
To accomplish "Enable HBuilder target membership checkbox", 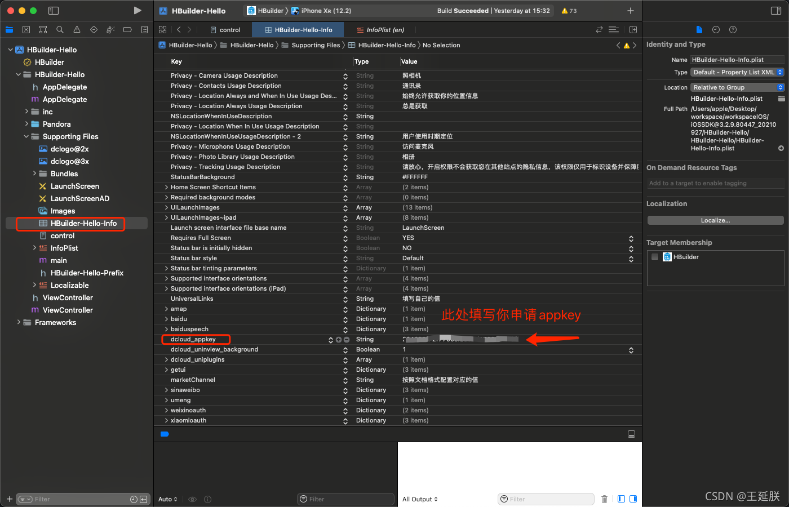I will tap(655, 257).
